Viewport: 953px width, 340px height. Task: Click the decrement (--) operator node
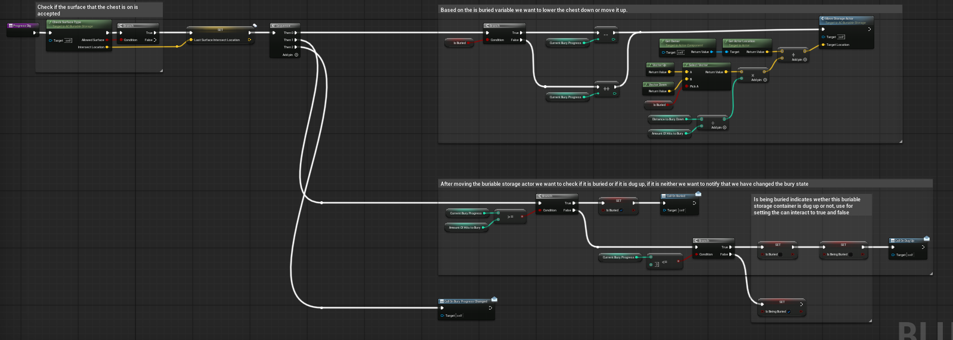[606, 35]
